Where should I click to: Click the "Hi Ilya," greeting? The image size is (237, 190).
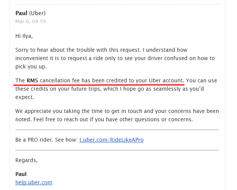coord(24,37)
